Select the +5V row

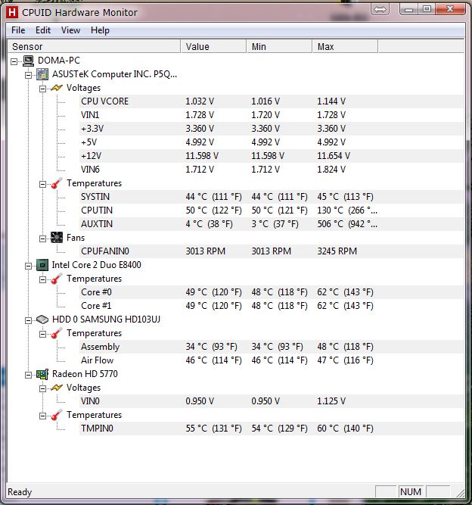272,142
